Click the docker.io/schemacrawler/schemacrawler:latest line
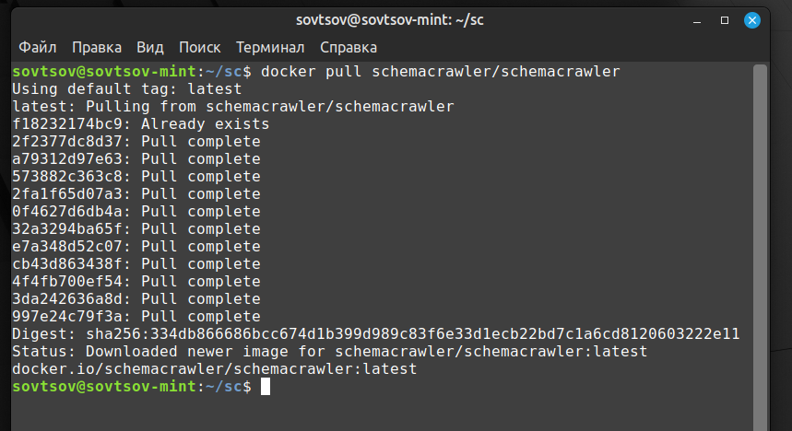This screenshot has height=431, width=792. click(215, 369)
